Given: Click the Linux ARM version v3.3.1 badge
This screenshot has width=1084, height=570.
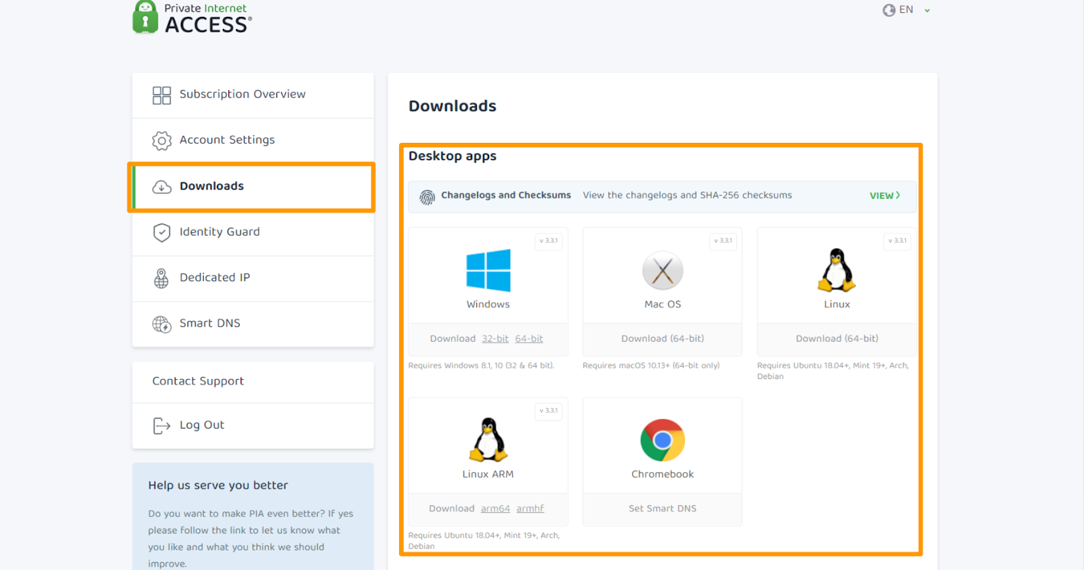Looking at the screenshot, I should [x=549, y=411].
